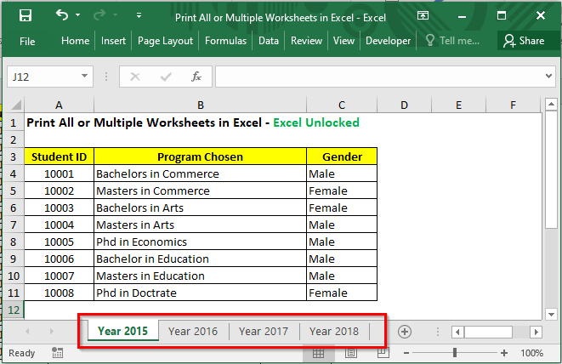Select column E header
The width and height of the screenshot is (562, 364).
click(x=459, y=105)
